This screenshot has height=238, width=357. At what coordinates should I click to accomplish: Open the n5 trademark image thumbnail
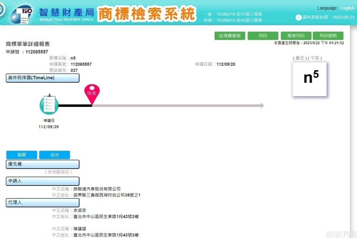pyautogui.click(x=309, y=79)
